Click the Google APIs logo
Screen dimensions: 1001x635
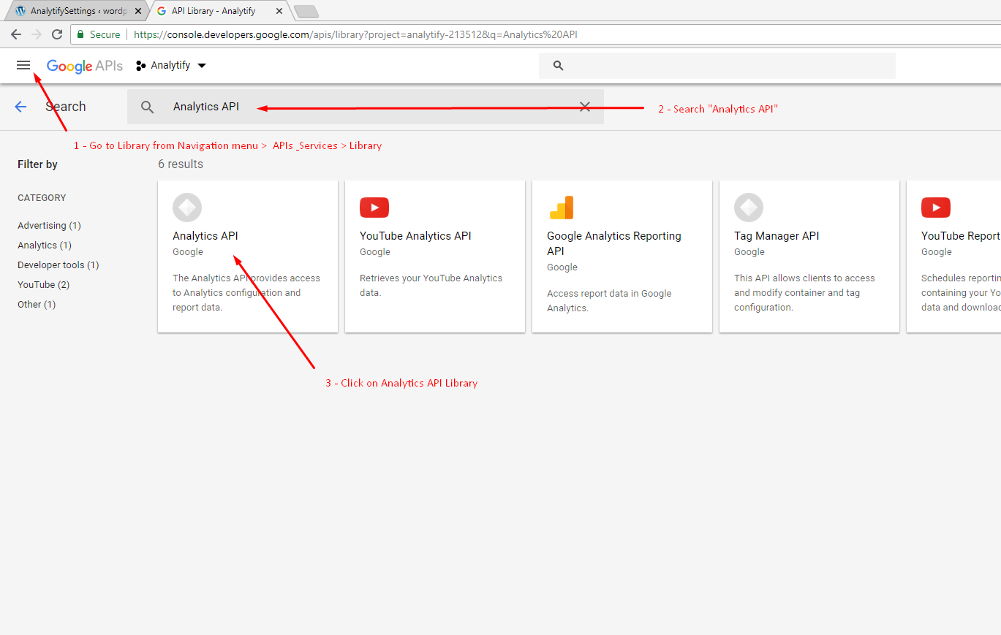coord(85,66)
